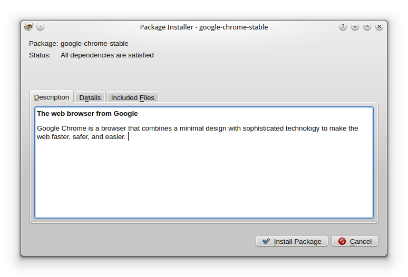Toggle the on-all-desktops pin button

[41, 27]
